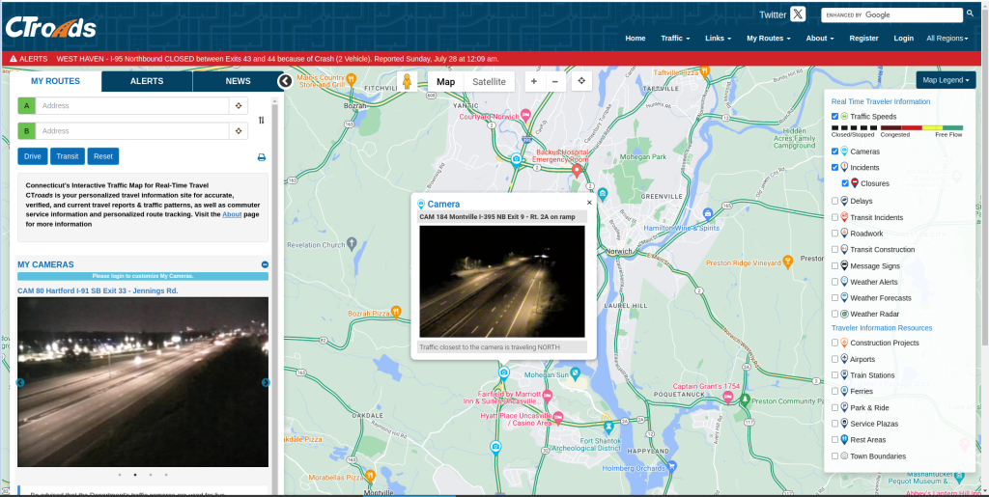The width and height of the screenshot is (989, 497).
Task: Expand the All Regions dropdown
Action: [949, 39]
